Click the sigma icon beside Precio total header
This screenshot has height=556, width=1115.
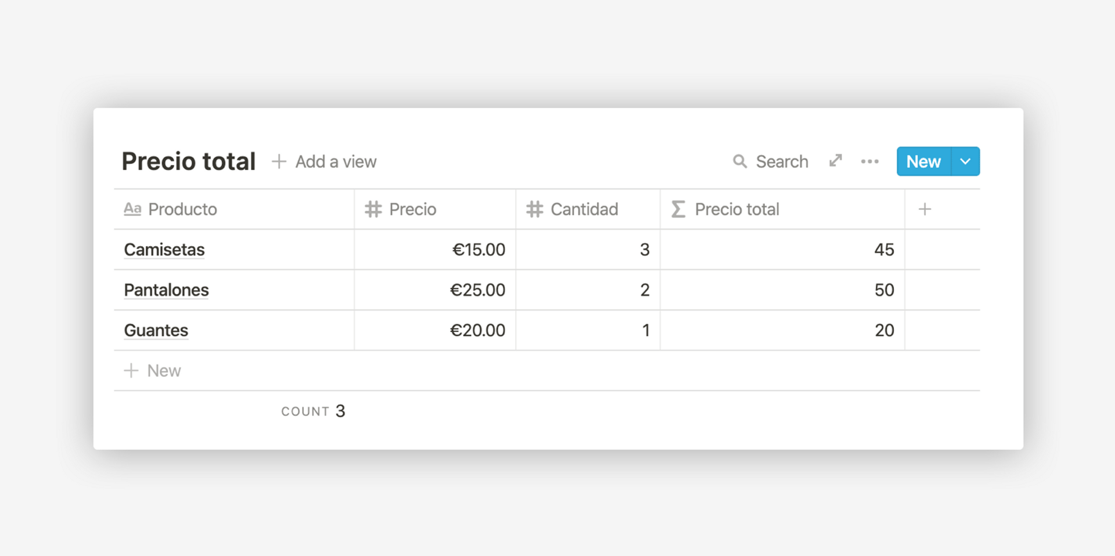click(677, 209)
